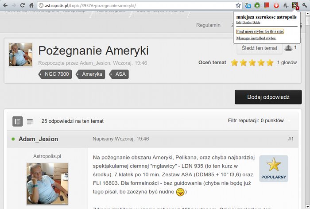Image resolution: width=310 pixels, height=209 pixels.
Task: Bookmark this page with the star icon
Action: (238, 5)
